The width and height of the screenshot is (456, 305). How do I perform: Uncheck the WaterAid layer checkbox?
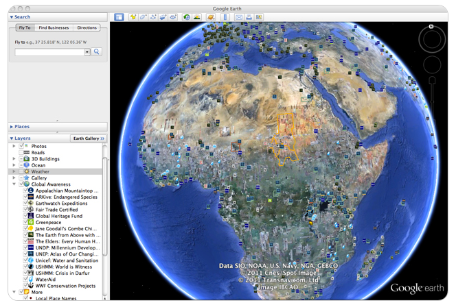(25, 279)
